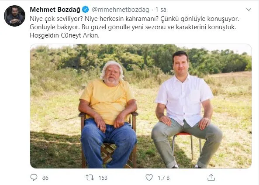The image size is (259, 185).
Task: Click the like count 1,7 B
Action: (x=163, y=178)
